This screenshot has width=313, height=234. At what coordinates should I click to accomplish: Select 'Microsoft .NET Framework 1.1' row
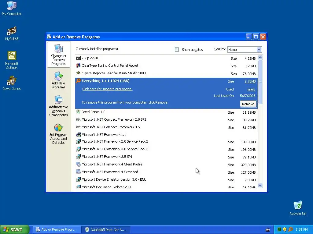(166, 135)
